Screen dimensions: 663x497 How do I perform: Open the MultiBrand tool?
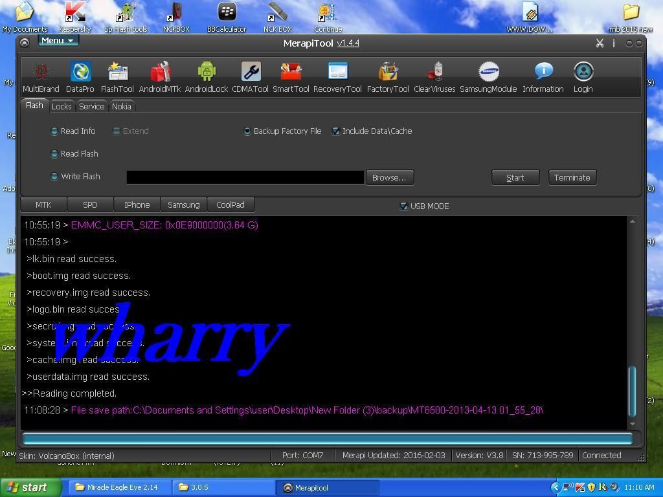(41, 77)
